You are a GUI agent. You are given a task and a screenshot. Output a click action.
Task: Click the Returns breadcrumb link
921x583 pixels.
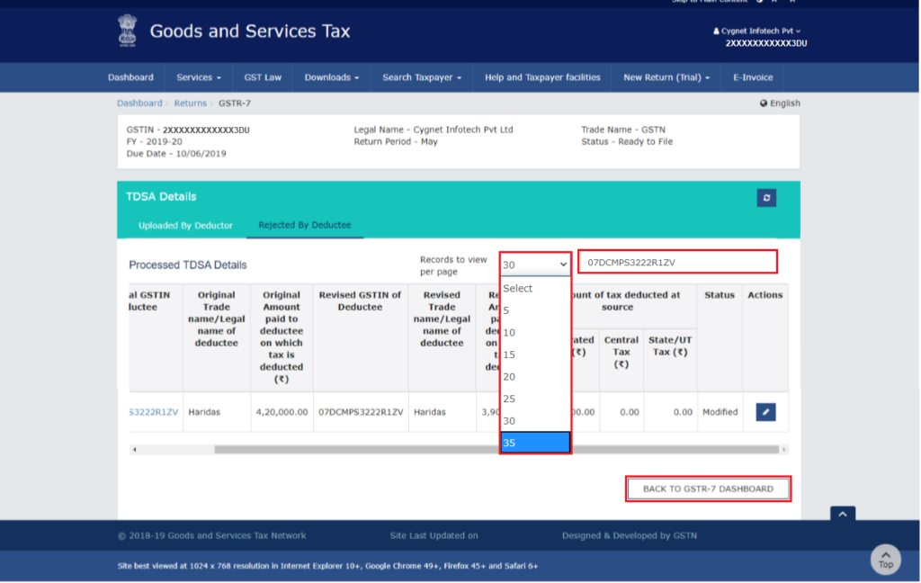[190, 103]
